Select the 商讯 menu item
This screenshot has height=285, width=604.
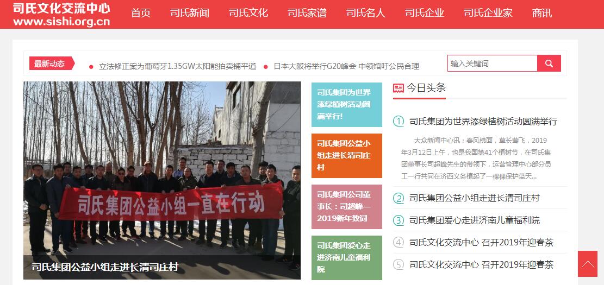542,13
